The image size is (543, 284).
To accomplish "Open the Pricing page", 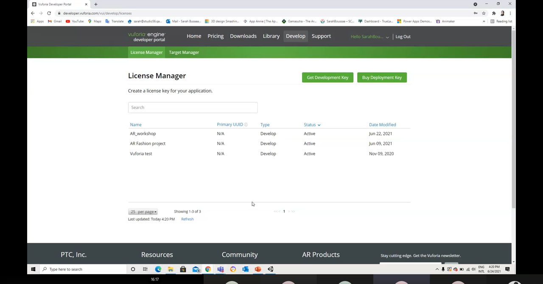I will tap(216, 36).
